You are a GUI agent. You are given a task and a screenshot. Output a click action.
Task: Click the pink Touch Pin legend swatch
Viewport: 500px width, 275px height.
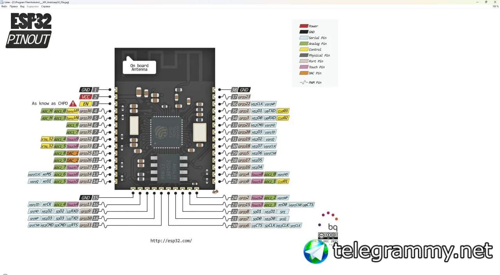pos(304,67)
